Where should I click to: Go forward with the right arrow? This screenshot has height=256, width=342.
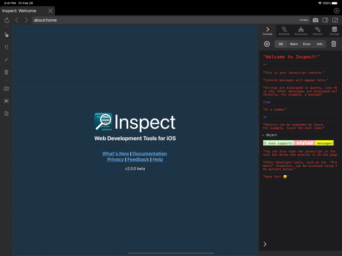pos(26,20)
